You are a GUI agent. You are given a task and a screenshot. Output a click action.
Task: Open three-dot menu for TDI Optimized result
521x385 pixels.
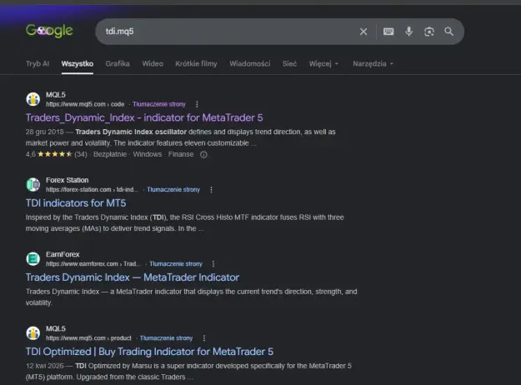(204, 338)
